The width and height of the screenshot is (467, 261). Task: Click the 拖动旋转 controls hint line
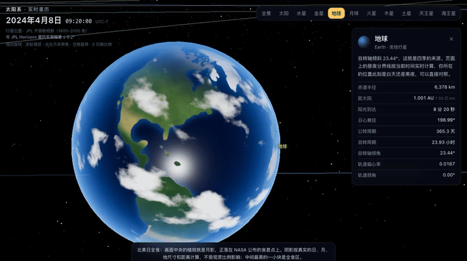[58, 44]
